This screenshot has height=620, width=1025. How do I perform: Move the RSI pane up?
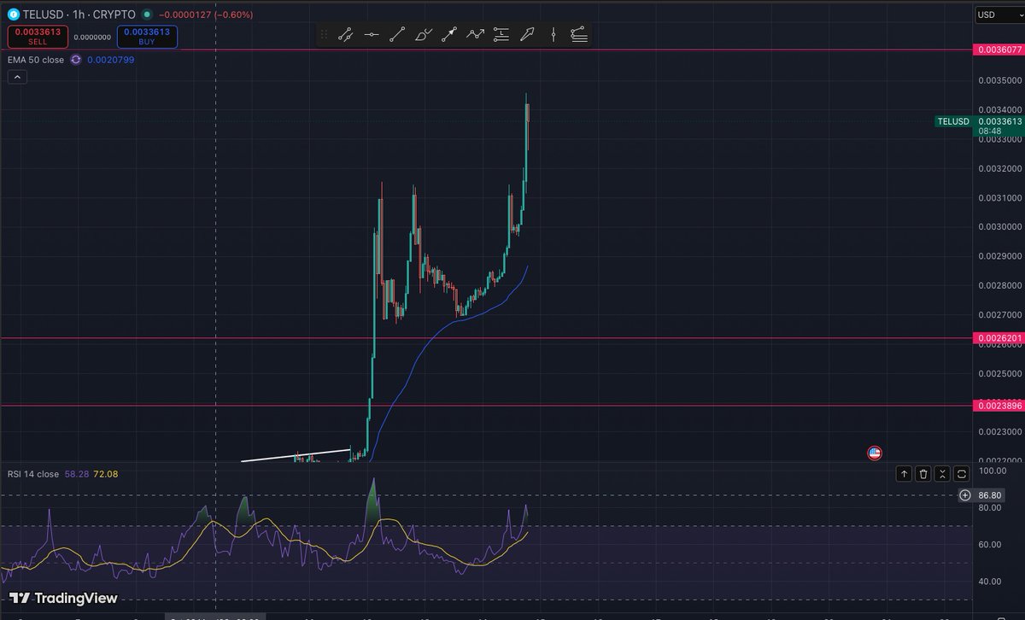[905, 473]
